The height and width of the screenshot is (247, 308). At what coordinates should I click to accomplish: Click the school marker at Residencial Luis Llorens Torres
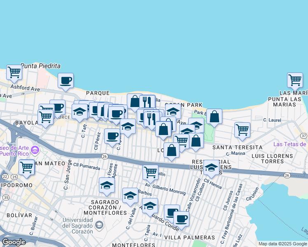(x=211, y=167)
